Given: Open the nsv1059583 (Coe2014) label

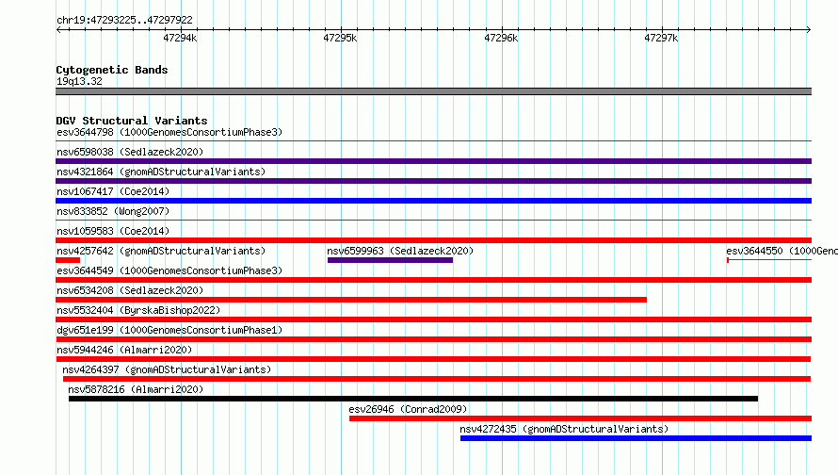Looking at the screenshot, I should [x=113, y=231].
